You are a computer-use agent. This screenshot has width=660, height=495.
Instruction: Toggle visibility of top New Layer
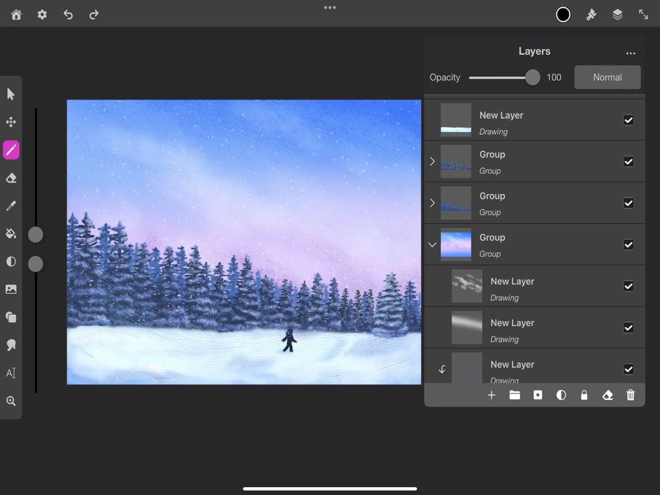[628, 120]
